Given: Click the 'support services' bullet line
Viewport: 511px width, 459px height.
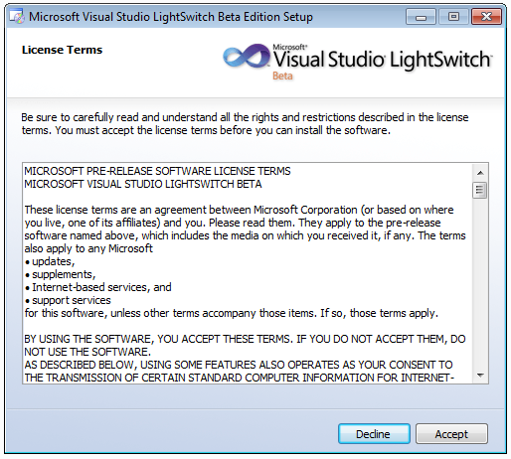Looking at the screenshot, I should (68, 300).
